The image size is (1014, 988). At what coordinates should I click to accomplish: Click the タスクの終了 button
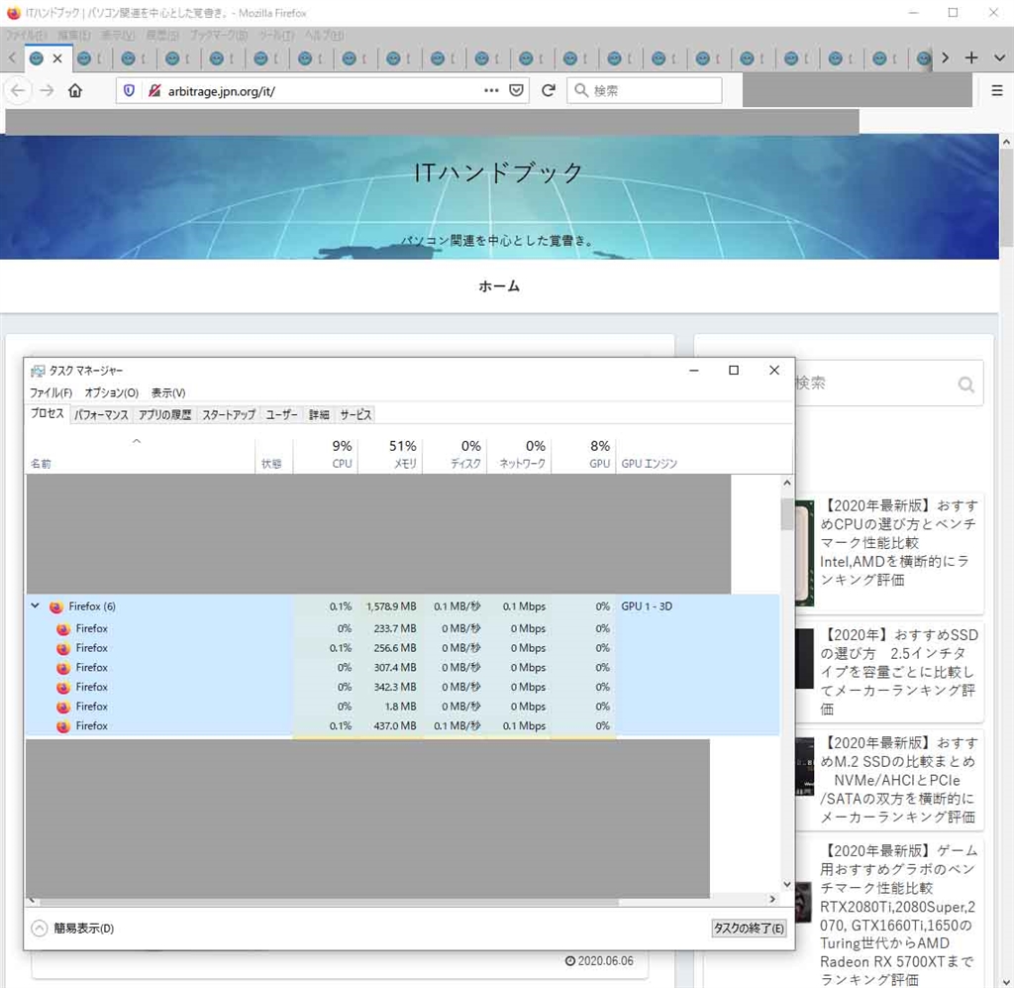click(x=749, y=928)
